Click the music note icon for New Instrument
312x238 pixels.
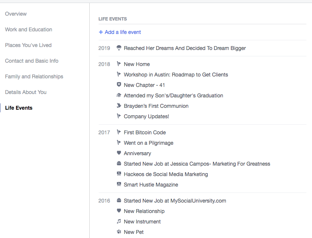(119, 222)
